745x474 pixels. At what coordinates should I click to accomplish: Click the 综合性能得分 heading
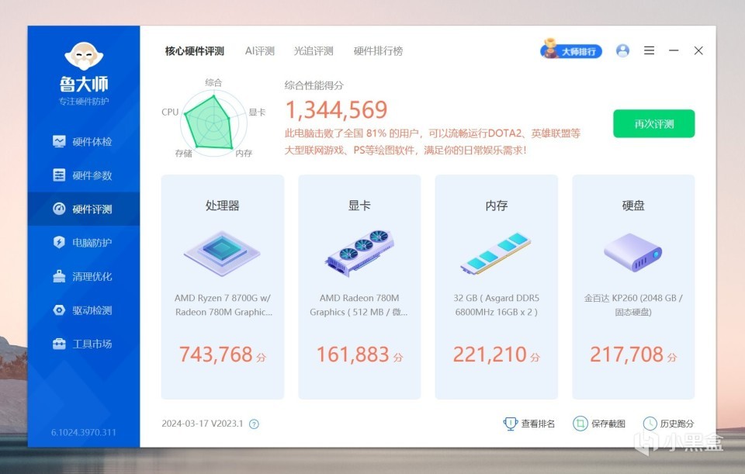(x=314, y=85)
